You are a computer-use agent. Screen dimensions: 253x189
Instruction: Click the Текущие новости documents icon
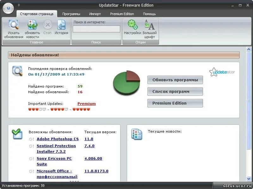pos(137,134)
